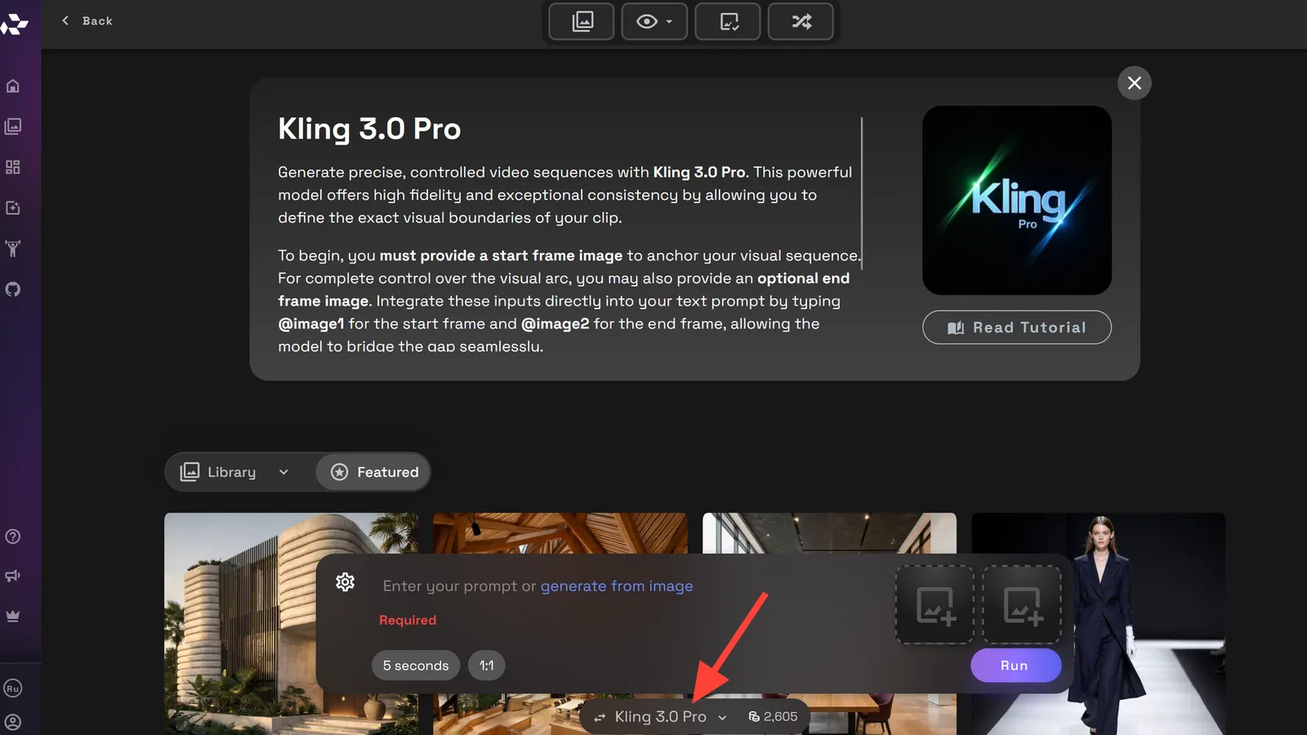The height and width of the screenshot is (735, 1307).
Task: Click the app logo in the sidebar
Action: tap(14, 24)
